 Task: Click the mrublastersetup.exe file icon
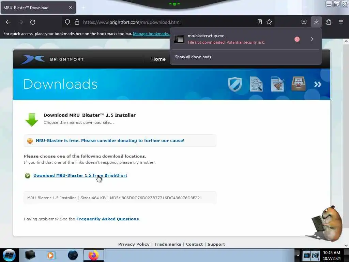click(179, 39)
